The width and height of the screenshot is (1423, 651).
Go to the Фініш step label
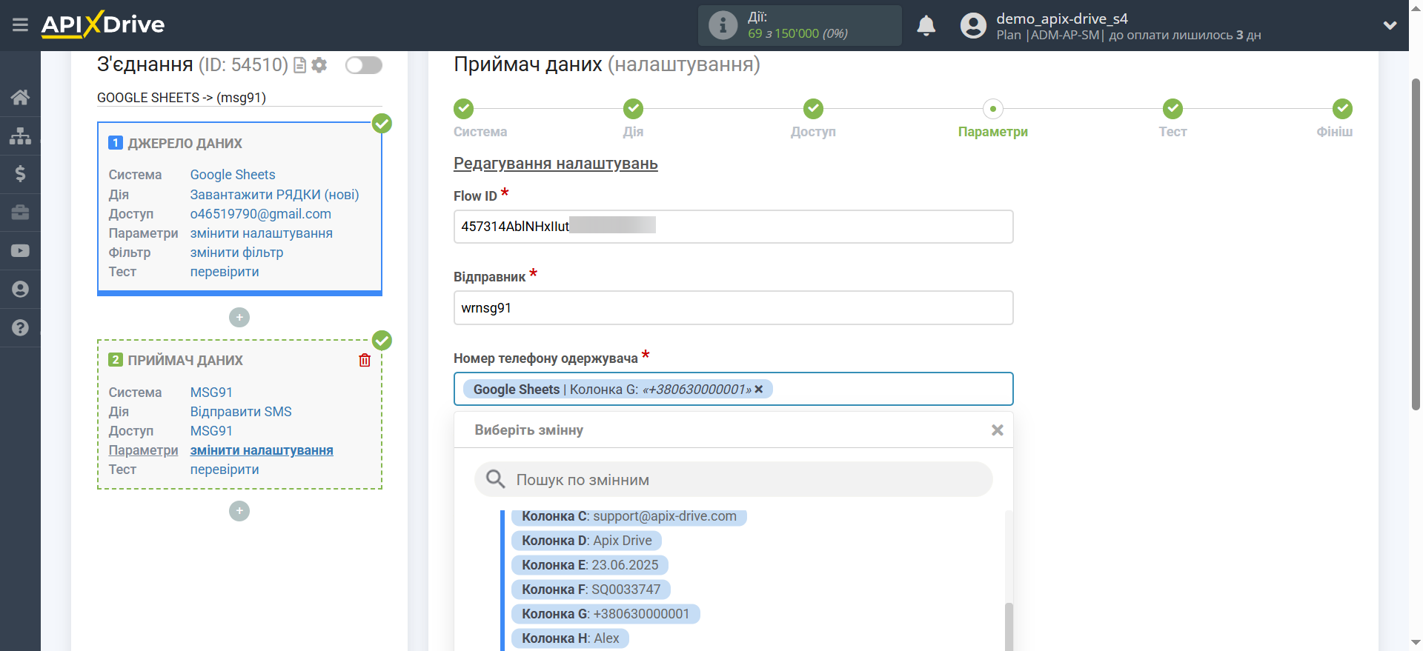point(1334,132)
